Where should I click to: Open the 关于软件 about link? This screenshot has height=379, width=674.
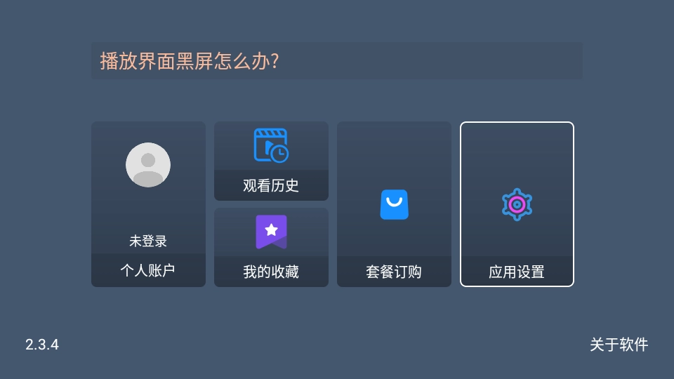click(x=619, y=345)
